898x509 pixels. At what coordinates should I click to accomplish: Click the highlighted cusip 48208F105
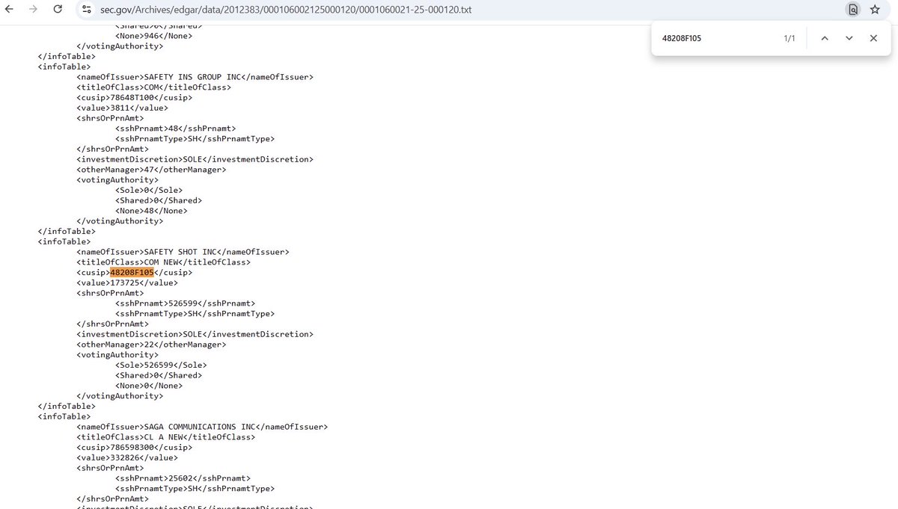click(x=132, y=273)
